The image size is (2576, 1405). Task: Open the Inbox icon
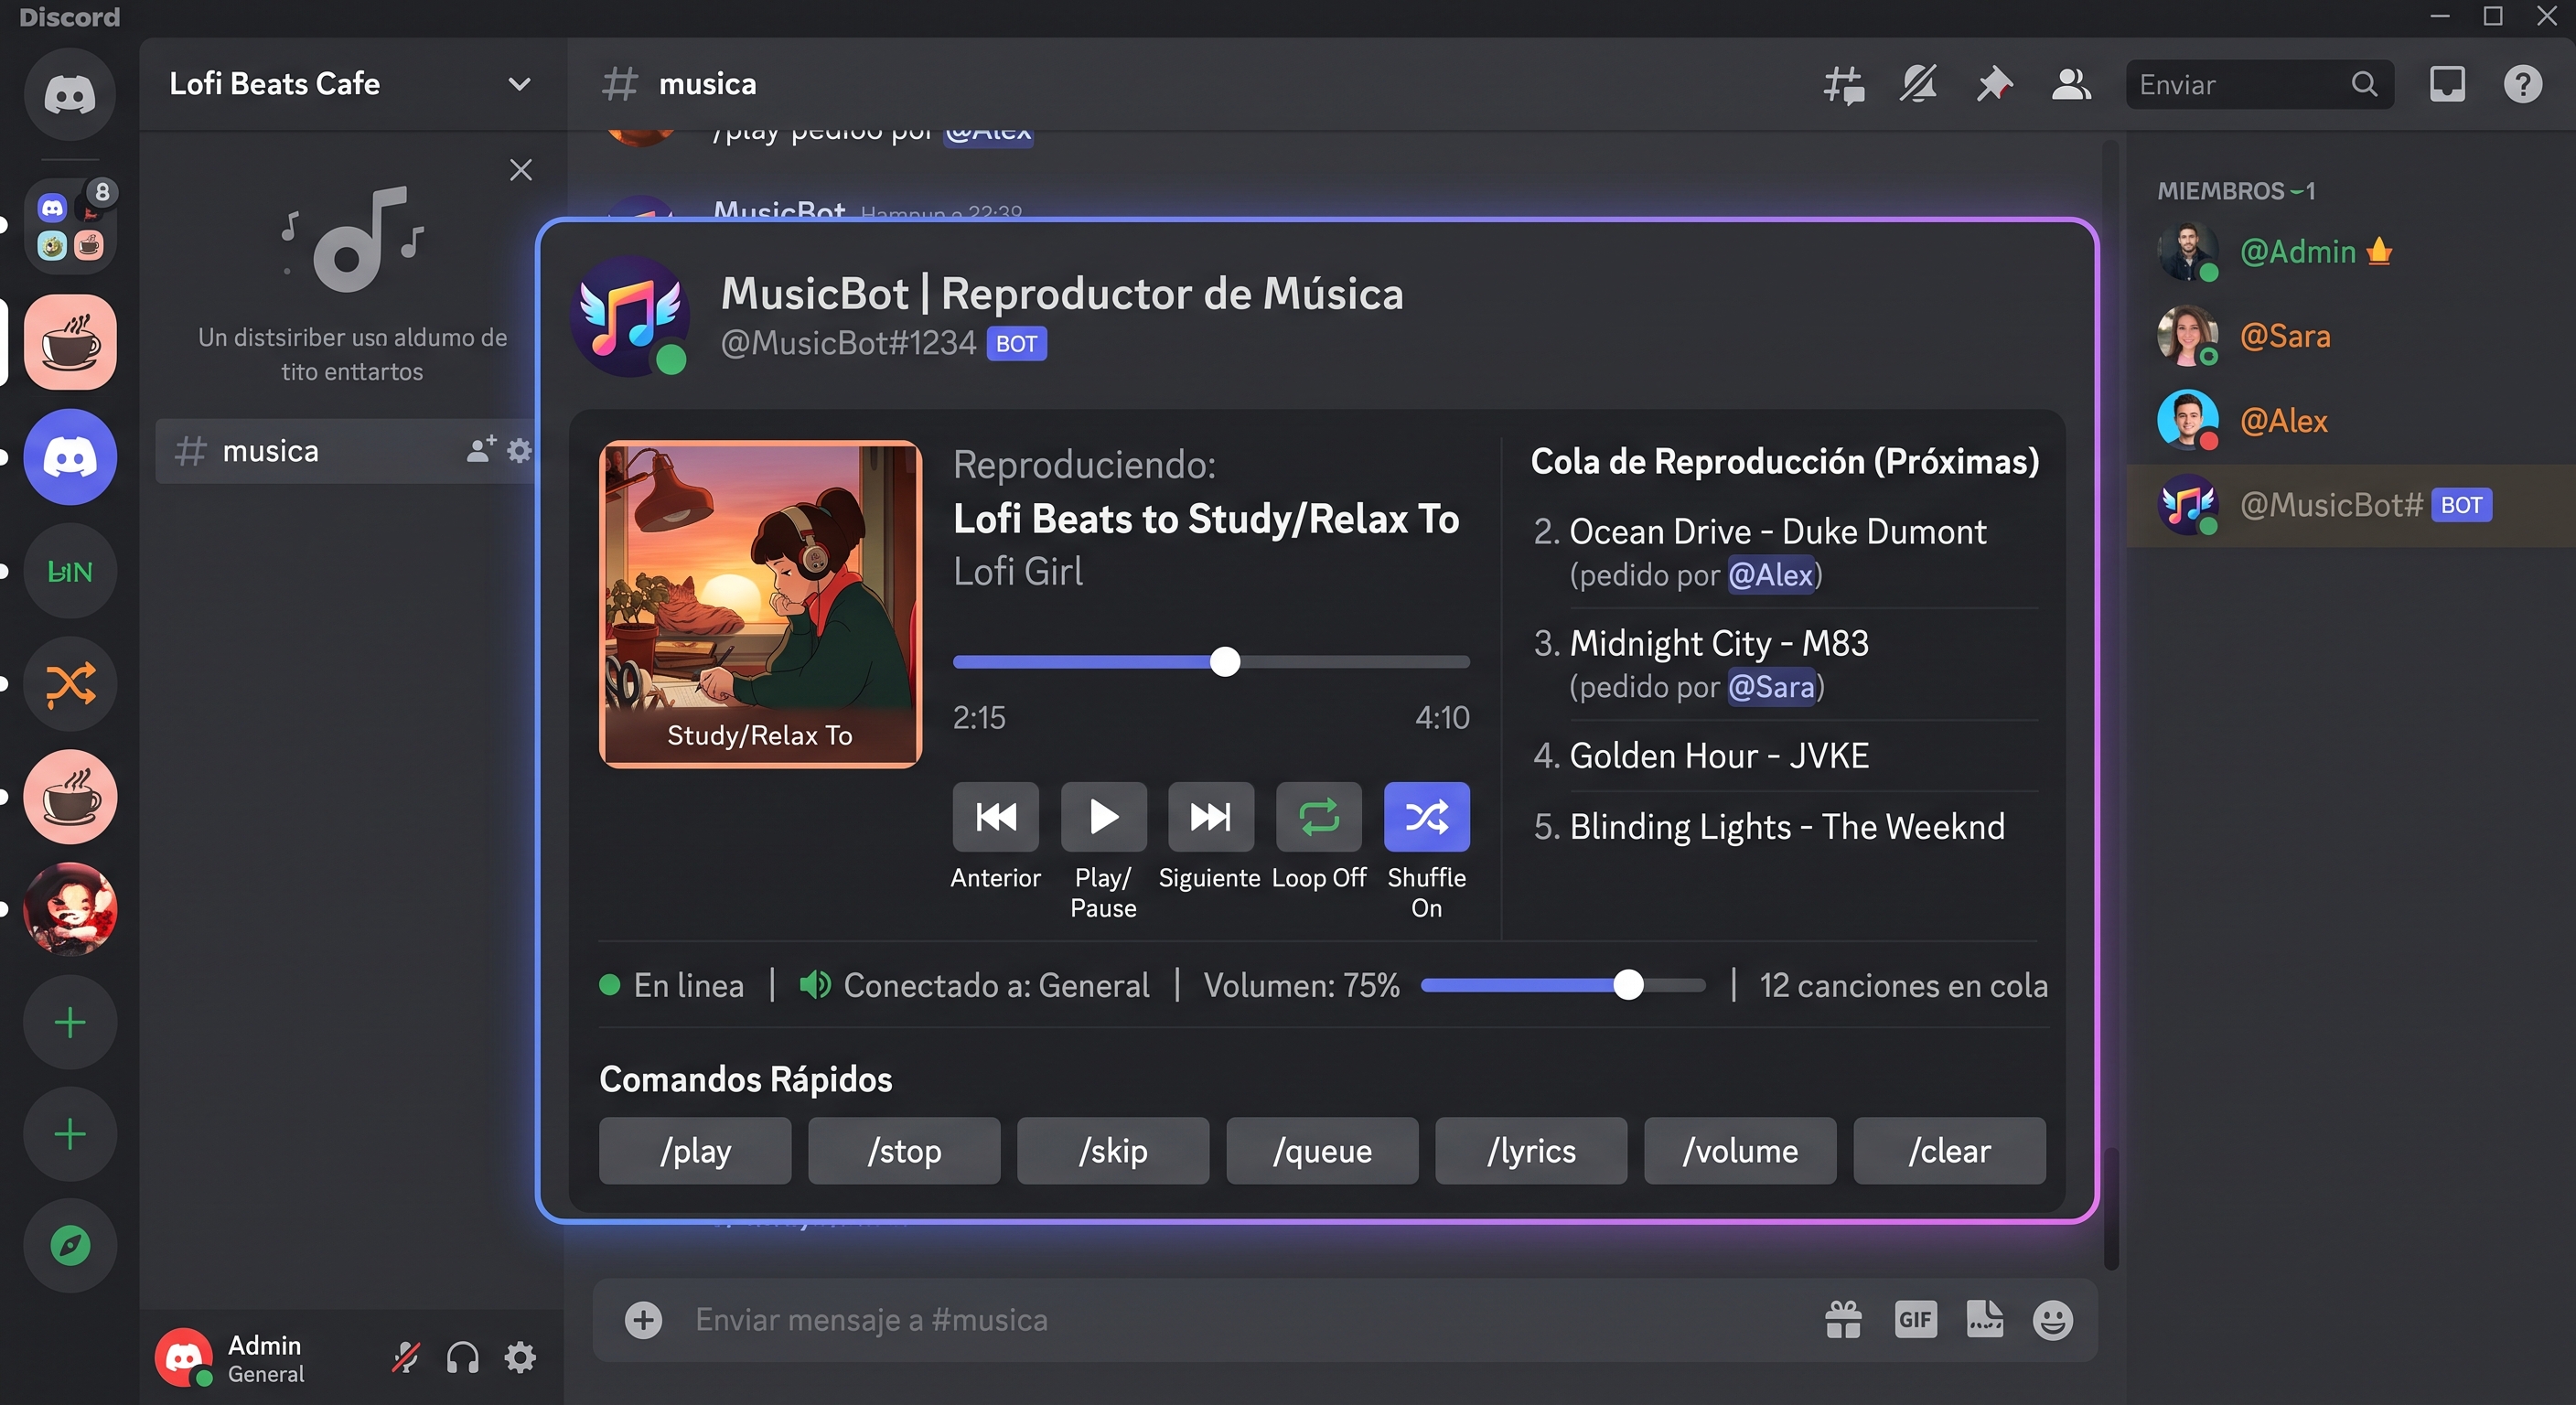(2447, 85)
